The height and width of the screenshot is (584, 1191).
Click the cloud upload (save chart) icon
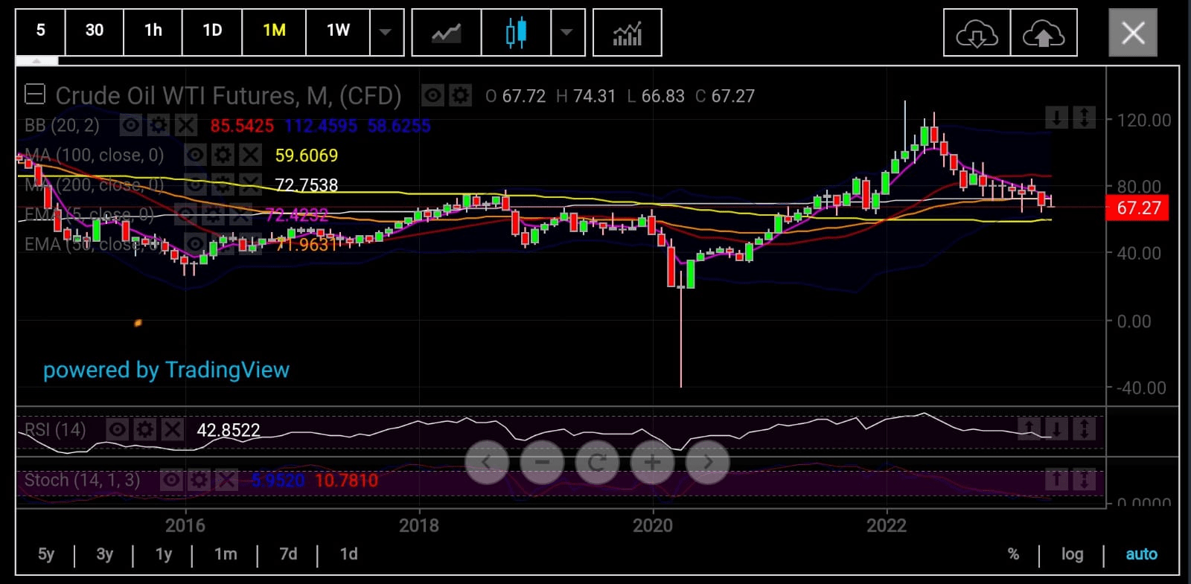(x=1044, y=32)
